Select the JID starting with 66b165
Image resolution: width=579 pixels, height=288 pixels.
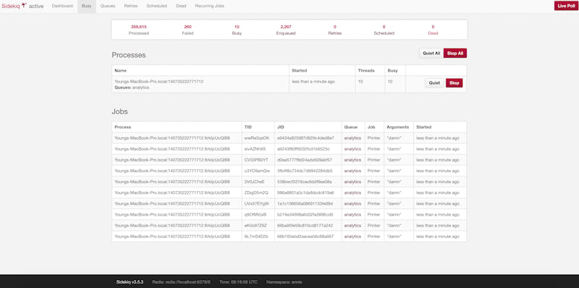coord(305,237)
